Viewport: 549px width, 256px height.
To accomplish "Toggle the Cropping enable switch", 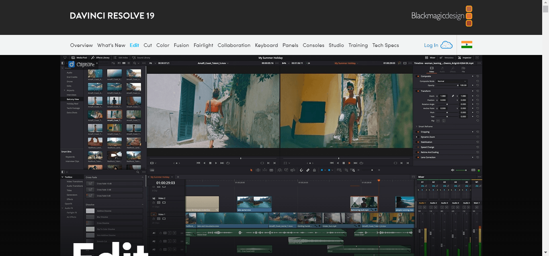I will [418, 132].
